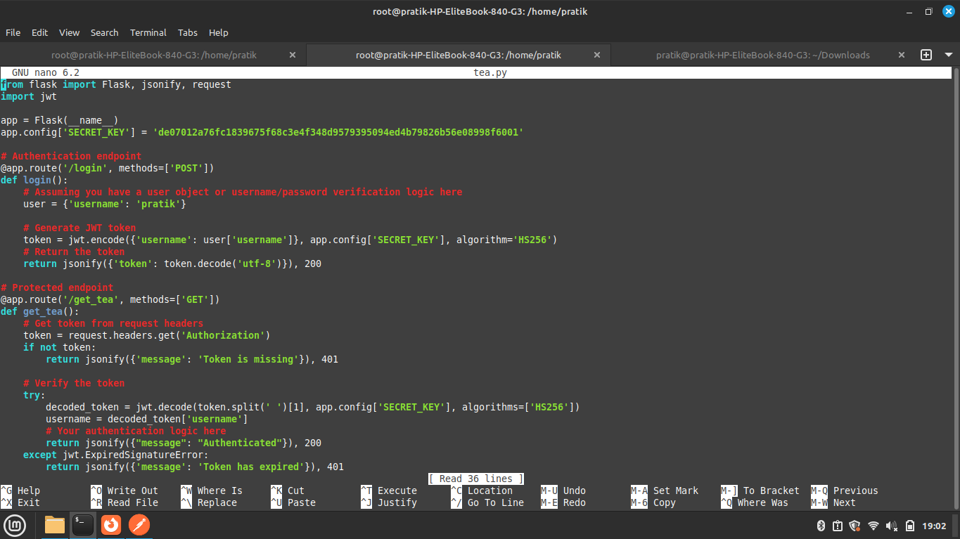Open the Tabs menu
This screenshot has height=539, width=960.
coord(188,32)
